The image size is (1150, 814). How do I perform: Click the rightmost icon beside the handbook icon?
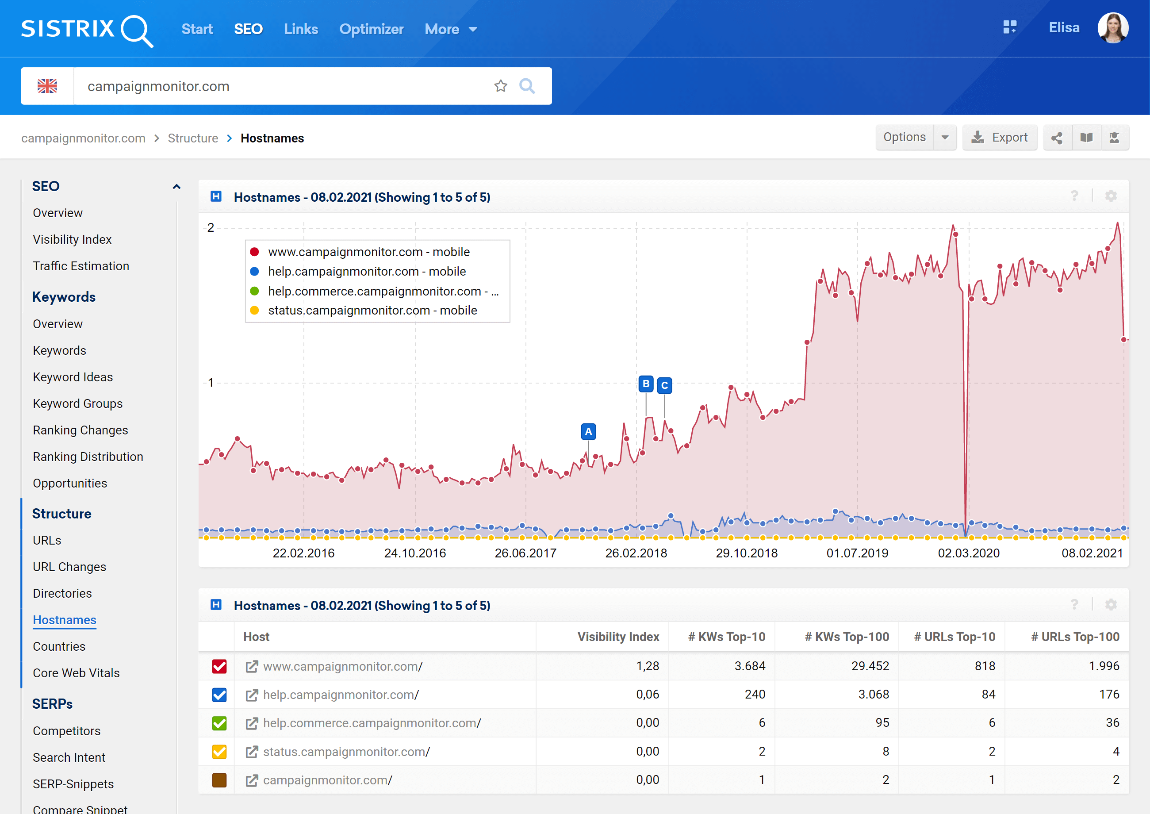(1115, 137)
